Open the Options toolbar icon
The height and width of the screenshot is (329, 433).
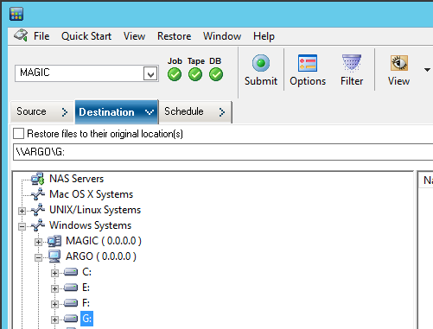tap(308, 63)
